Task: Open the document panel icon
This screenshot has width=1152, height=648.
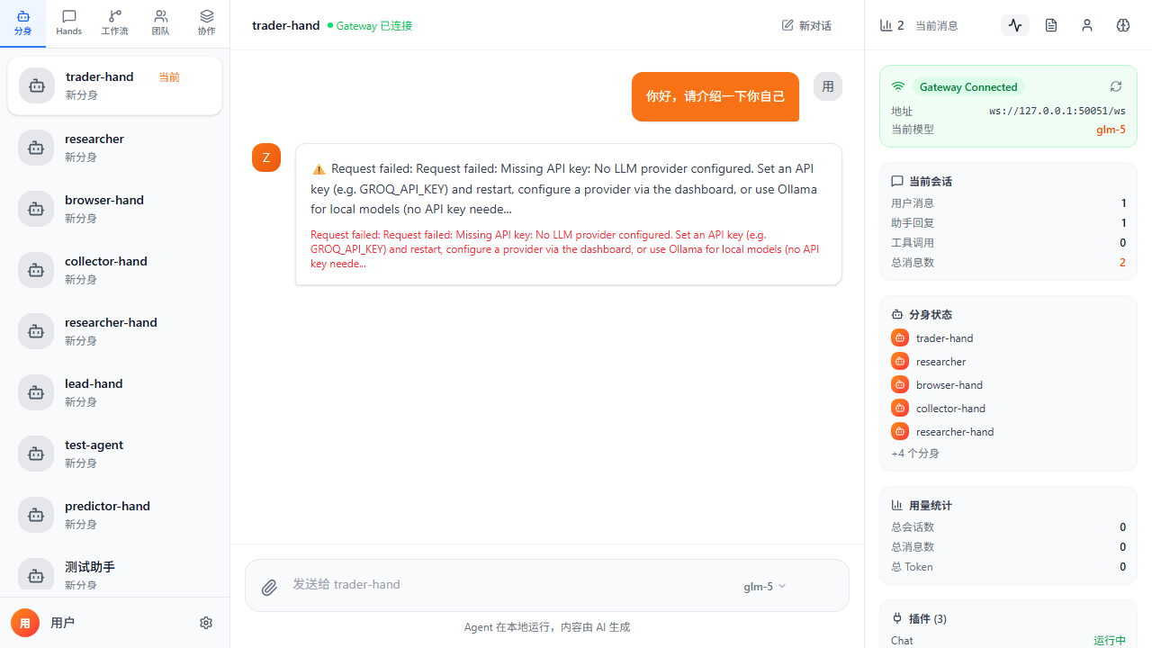Action: coord(1051,25)
